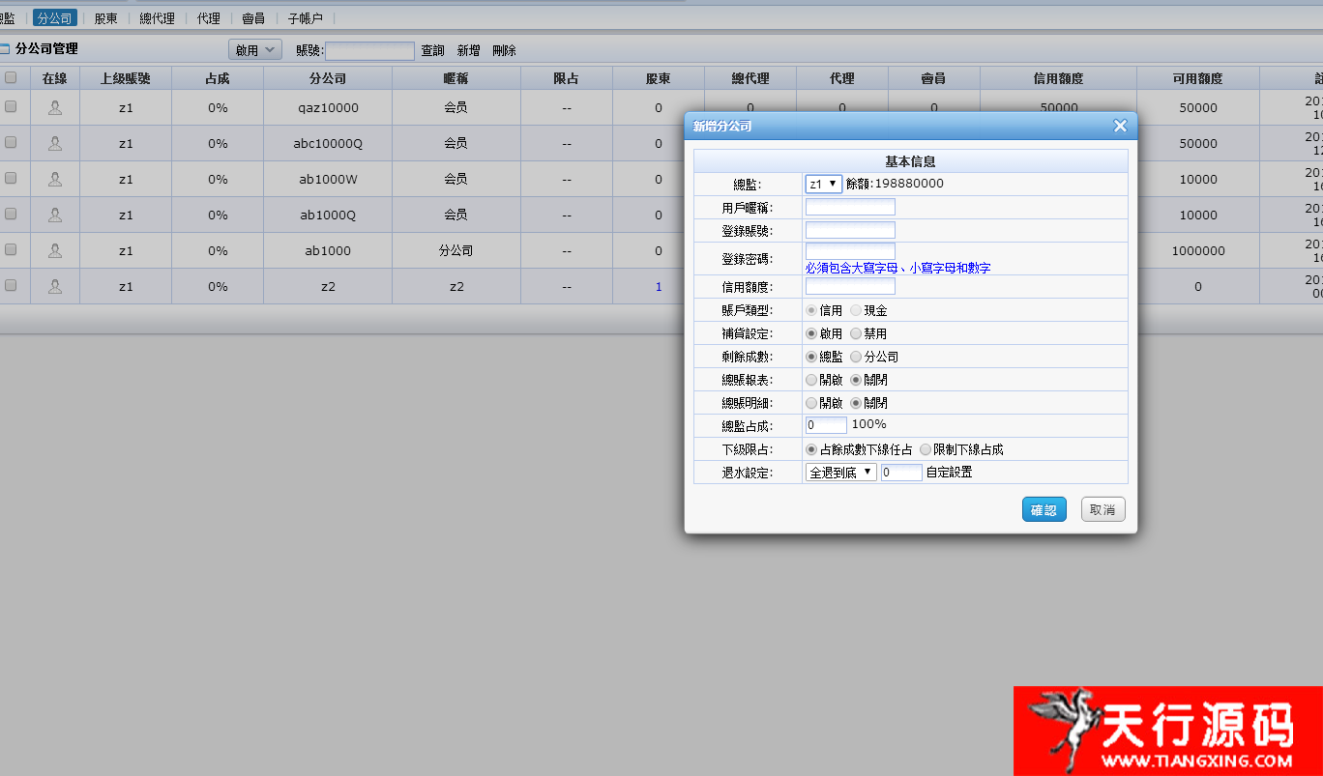Screen dimensions: 1323x776
Task: Select 開啟 for 總賬明細
Action: coord(811,403)
